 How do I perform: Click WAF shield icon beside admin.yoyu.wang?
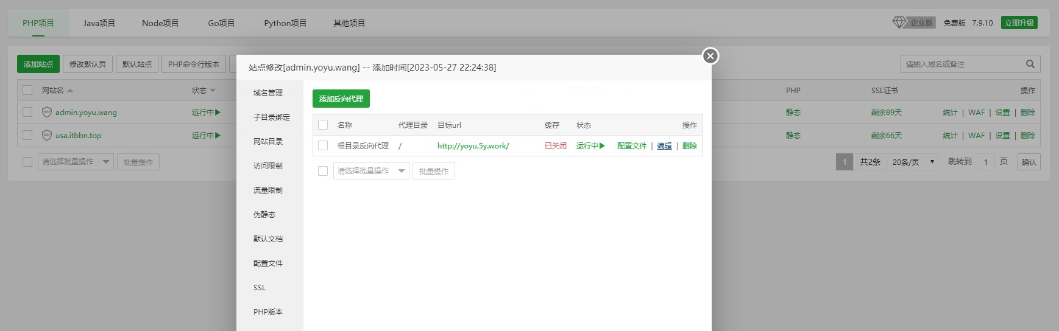(47, 112)
